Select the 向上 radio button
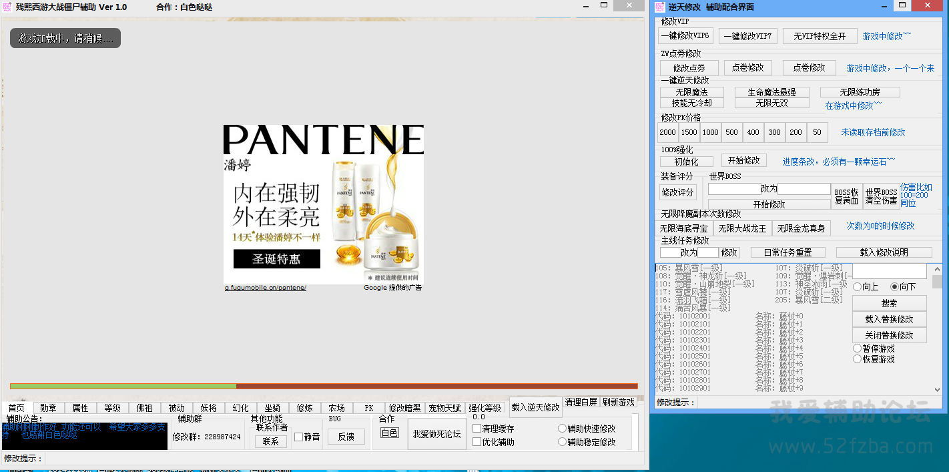 (858, 286)
